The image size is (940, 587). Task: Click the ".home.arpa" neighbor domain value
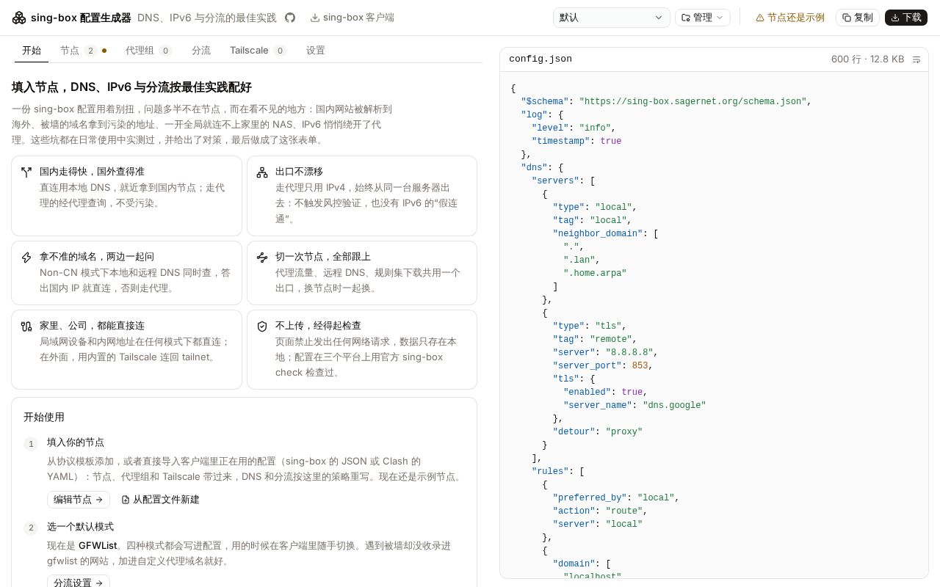(x=595, y=274)
